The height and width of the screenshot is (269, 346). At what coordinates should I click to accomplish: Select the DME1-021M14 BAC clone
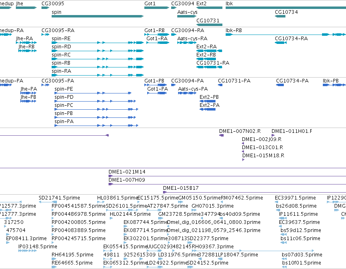[x=227, y=176]
